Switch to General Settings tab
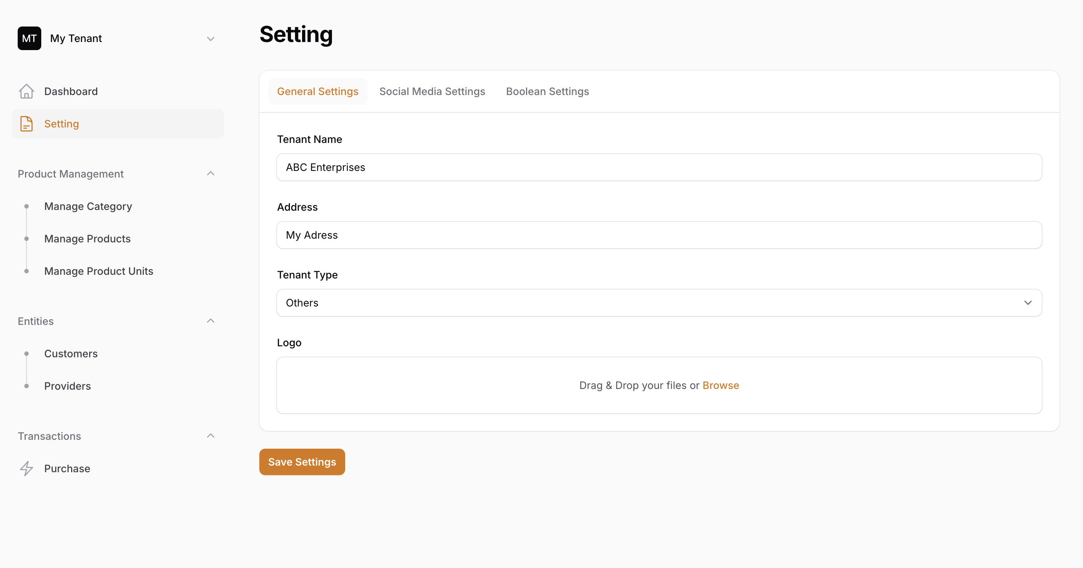This screenshot has width=1083, height=568. point(318,91)
